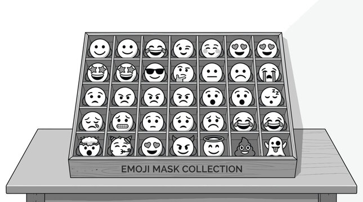This screenshot has width=363, height=202.
Task: Select the neutral straight-mouth face mask
Action: tap(212, 72)
